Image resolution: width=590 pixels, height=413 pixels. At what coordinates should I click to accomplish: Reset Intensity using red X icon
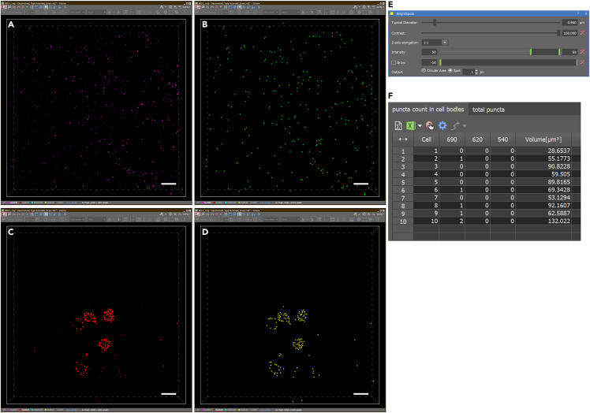pos(582,52)
